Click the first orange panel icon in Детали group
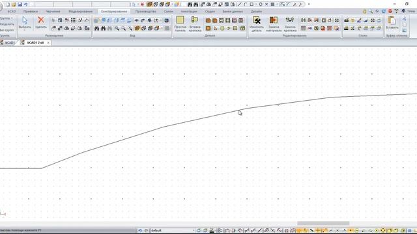This screenshot has height=234, width=417. [208, 20]
